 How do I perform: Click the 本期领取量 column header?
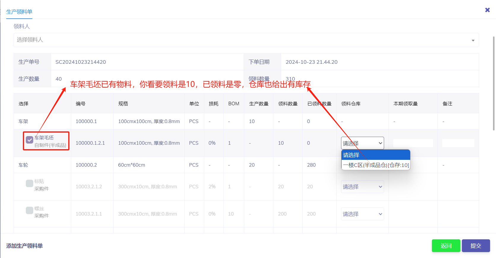[x=405, y=104]
